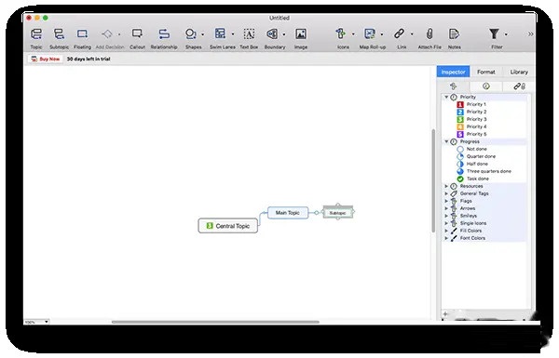
Task: Click the horizontal canvas scrollbar
Action: 215,322
